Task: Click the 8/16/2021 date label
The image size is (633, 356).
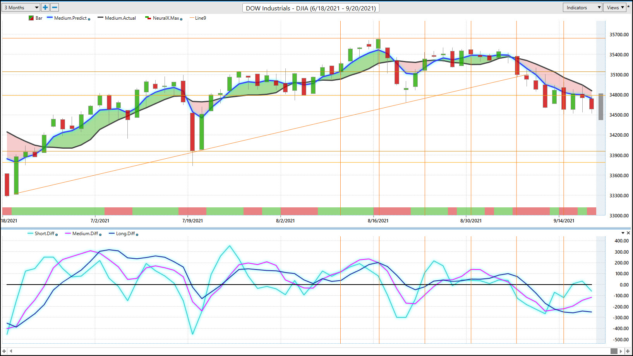Action: coord(378,221)
